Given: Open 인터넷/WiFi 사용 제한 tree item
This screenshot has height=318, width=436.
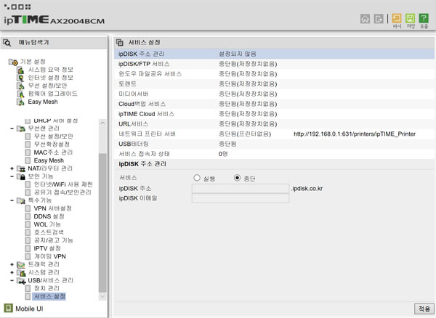Looking at the screenshot, I should coord(63,184).
